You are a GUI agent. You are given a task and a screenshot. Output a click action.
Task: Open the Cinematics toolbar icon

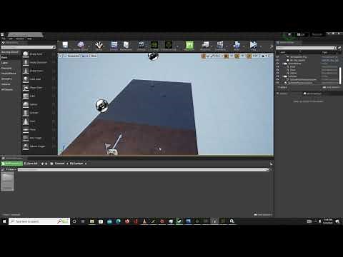click(x=220, y=45)
